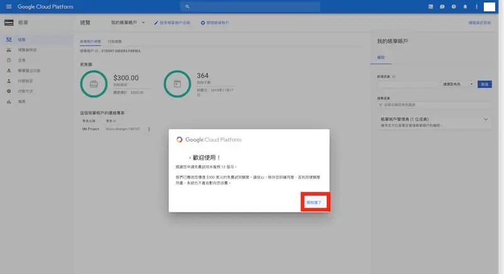
Task: Click the search field in the top bar
Action: (x=250, y=6)
